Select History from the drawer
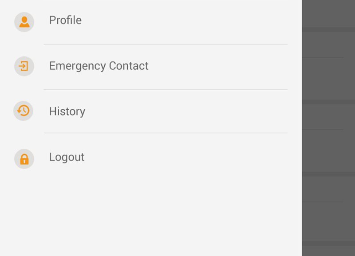This screenshot has width=355, height=256. coord(151,112)
